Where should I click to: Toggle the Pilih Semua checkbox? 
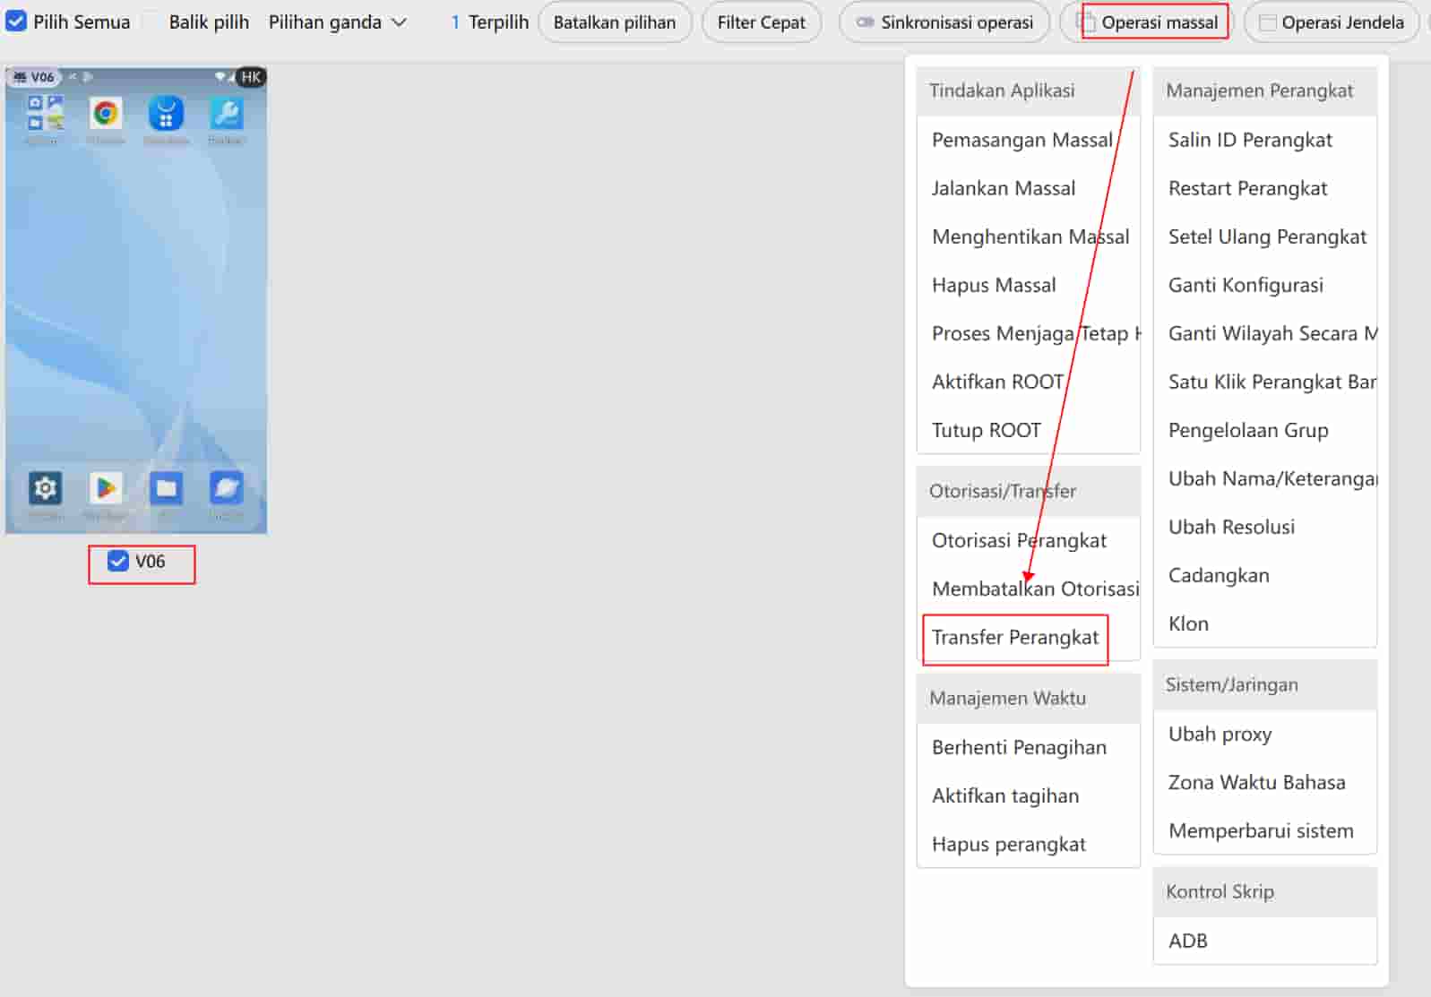[x=16, y=21]
